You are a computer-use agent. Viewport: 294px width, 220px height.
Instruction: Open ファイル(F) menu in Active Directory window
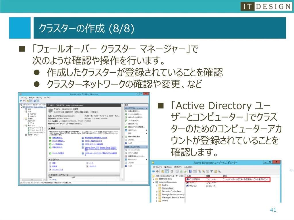point(157,167)
